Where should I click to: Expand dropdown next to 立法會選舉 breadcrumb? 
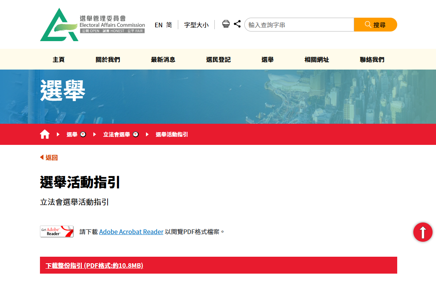(x=136, y=135)
